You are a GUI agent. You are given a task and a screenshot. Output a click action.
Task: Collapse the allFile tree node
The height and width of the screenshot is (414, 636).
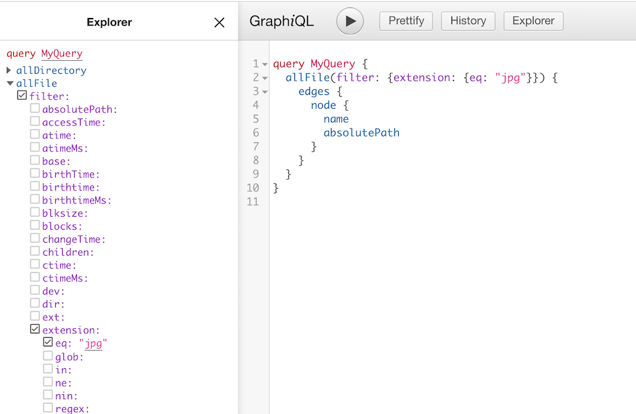point(9,83)
